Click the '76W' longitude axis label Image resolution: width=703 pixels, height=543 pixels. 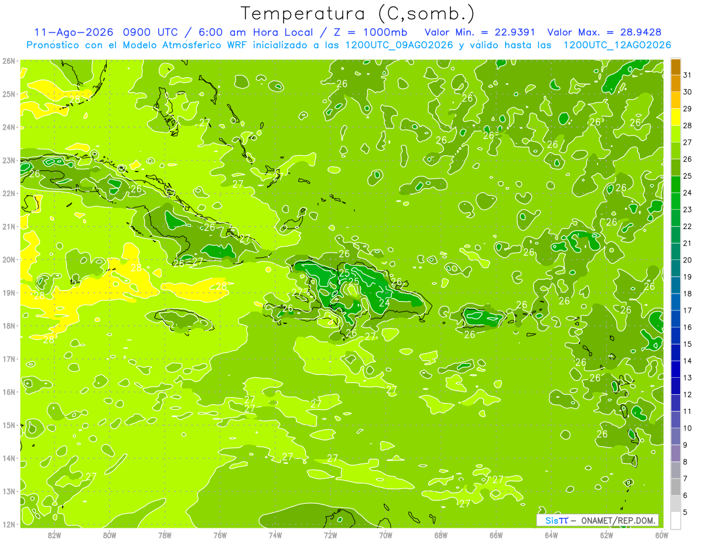tap(220, 535)
